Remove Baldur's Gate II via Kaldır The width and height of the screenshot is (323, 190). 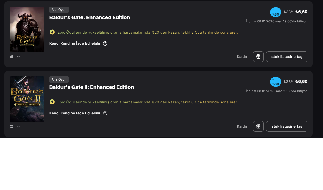242,126
